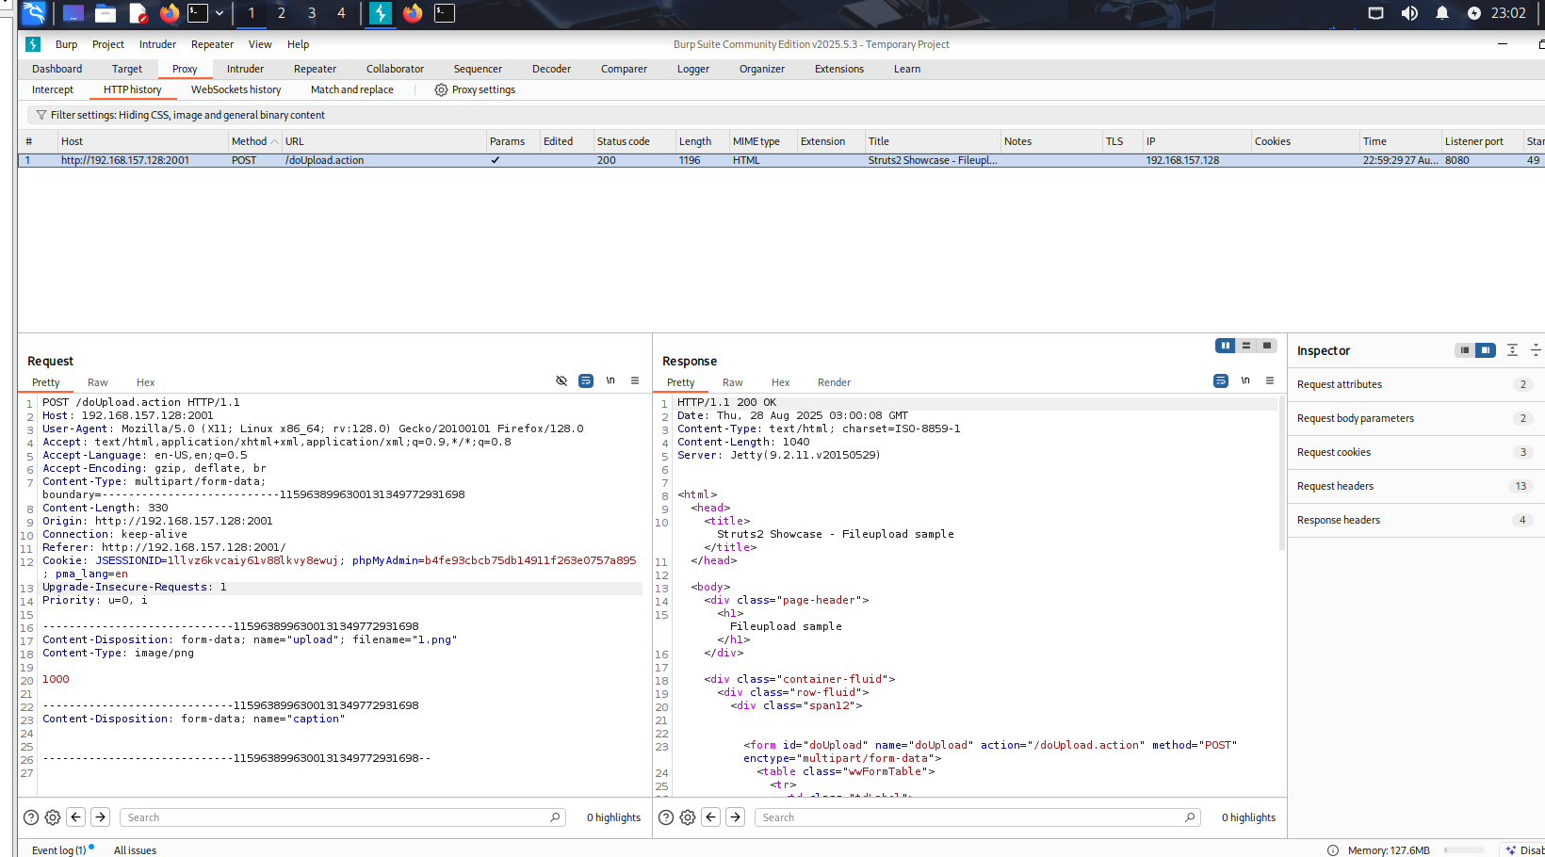
Task: Switch to the Target tab
Action: click(126, 69)
